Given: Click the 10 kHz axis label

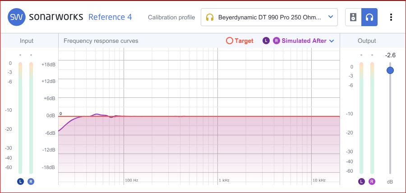Looking at the screenshot, I should click(319, 180).
